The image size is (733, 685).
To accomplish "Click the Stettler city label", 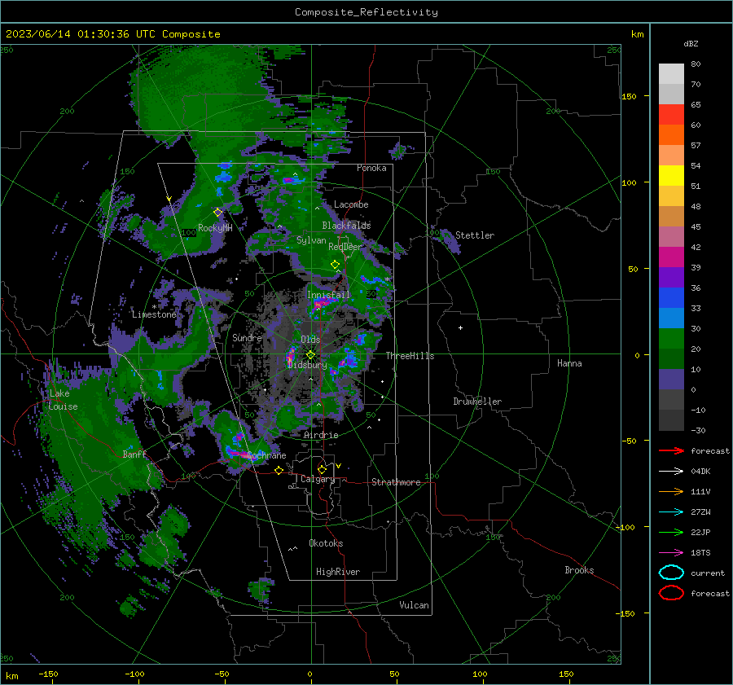I will click(x=475, y=235).
